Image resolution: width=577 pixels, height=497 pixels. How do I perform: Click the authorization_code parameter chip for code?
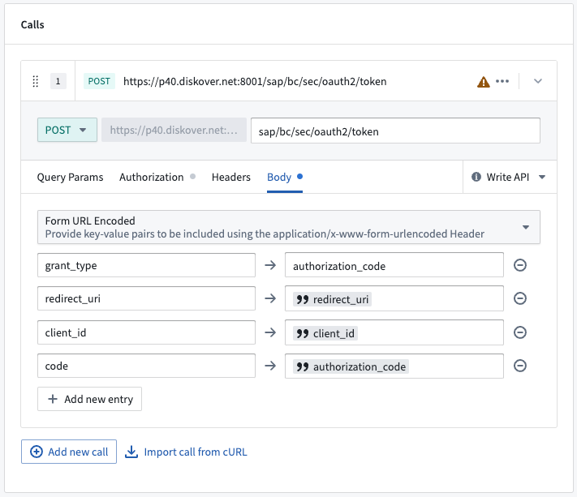(351, 366)
